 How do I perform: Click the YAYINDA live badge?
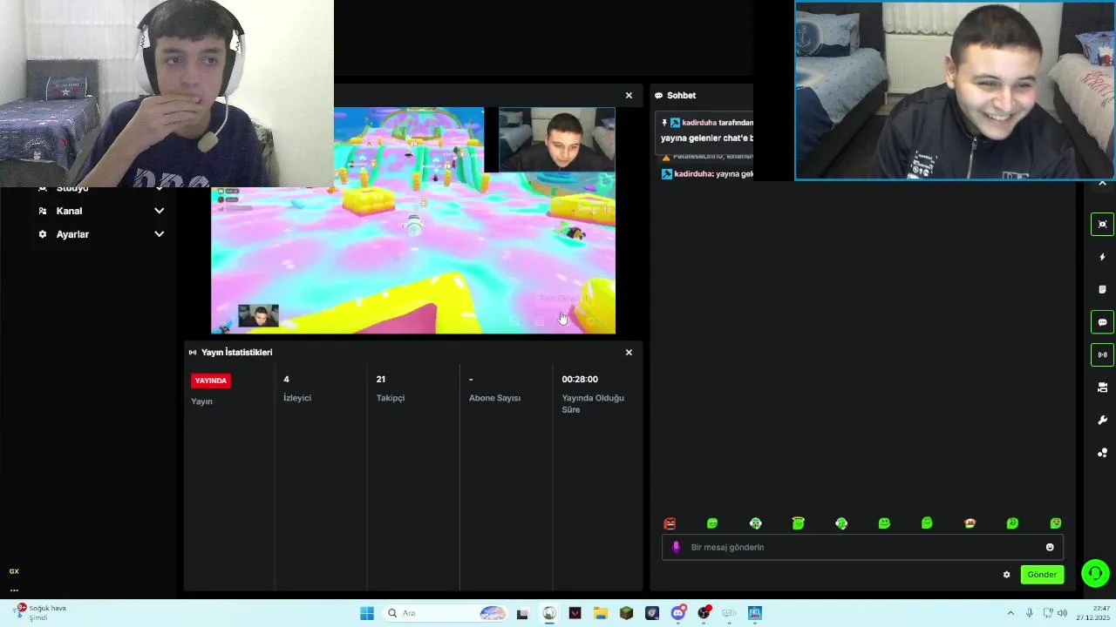(x=211, y=381)
